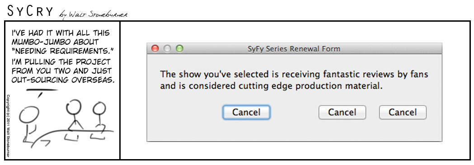The width and height of the screenshot is (474, 165).
Task: Choose the middle Cancel button
Action: (342, 113)
